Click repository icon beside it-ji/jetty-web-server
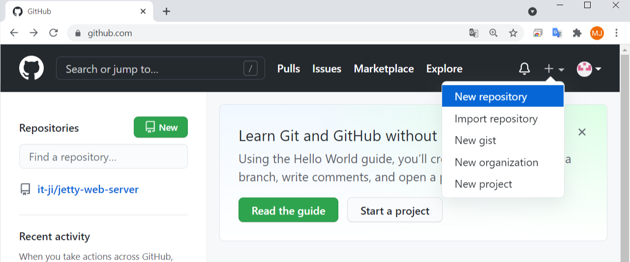 point(25,189)
